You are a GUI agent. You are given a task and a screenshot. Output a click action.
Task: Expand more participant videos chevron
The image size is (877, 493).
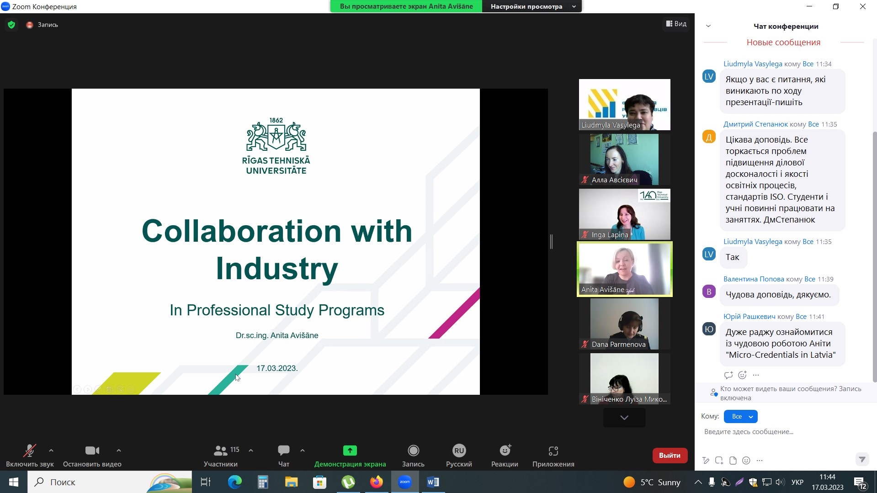pyautogui.click(x=624, y=418)
